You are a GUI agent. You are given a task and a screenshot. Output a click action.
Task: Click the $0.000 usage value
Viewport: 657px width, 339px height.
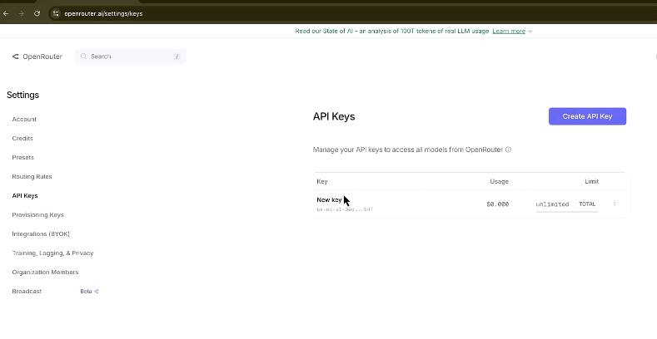498,204
